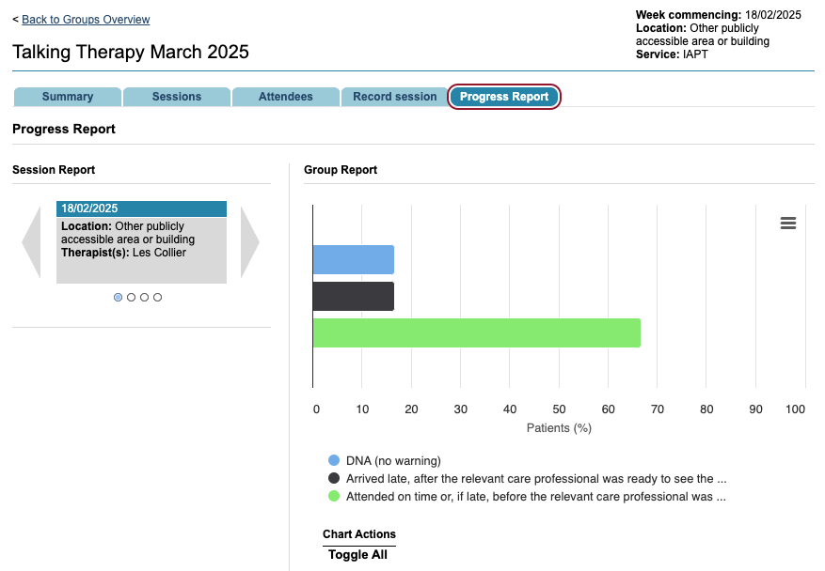Click the previous session left arrow
The height and width of the screenshot is (571, 825).
[x=32, y=242]
